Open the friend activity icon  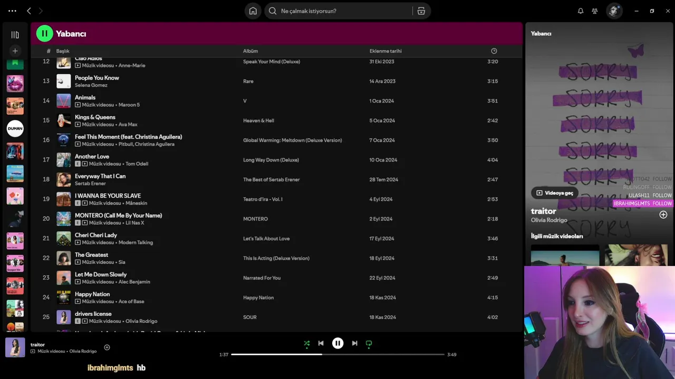[x=595, y=11]
